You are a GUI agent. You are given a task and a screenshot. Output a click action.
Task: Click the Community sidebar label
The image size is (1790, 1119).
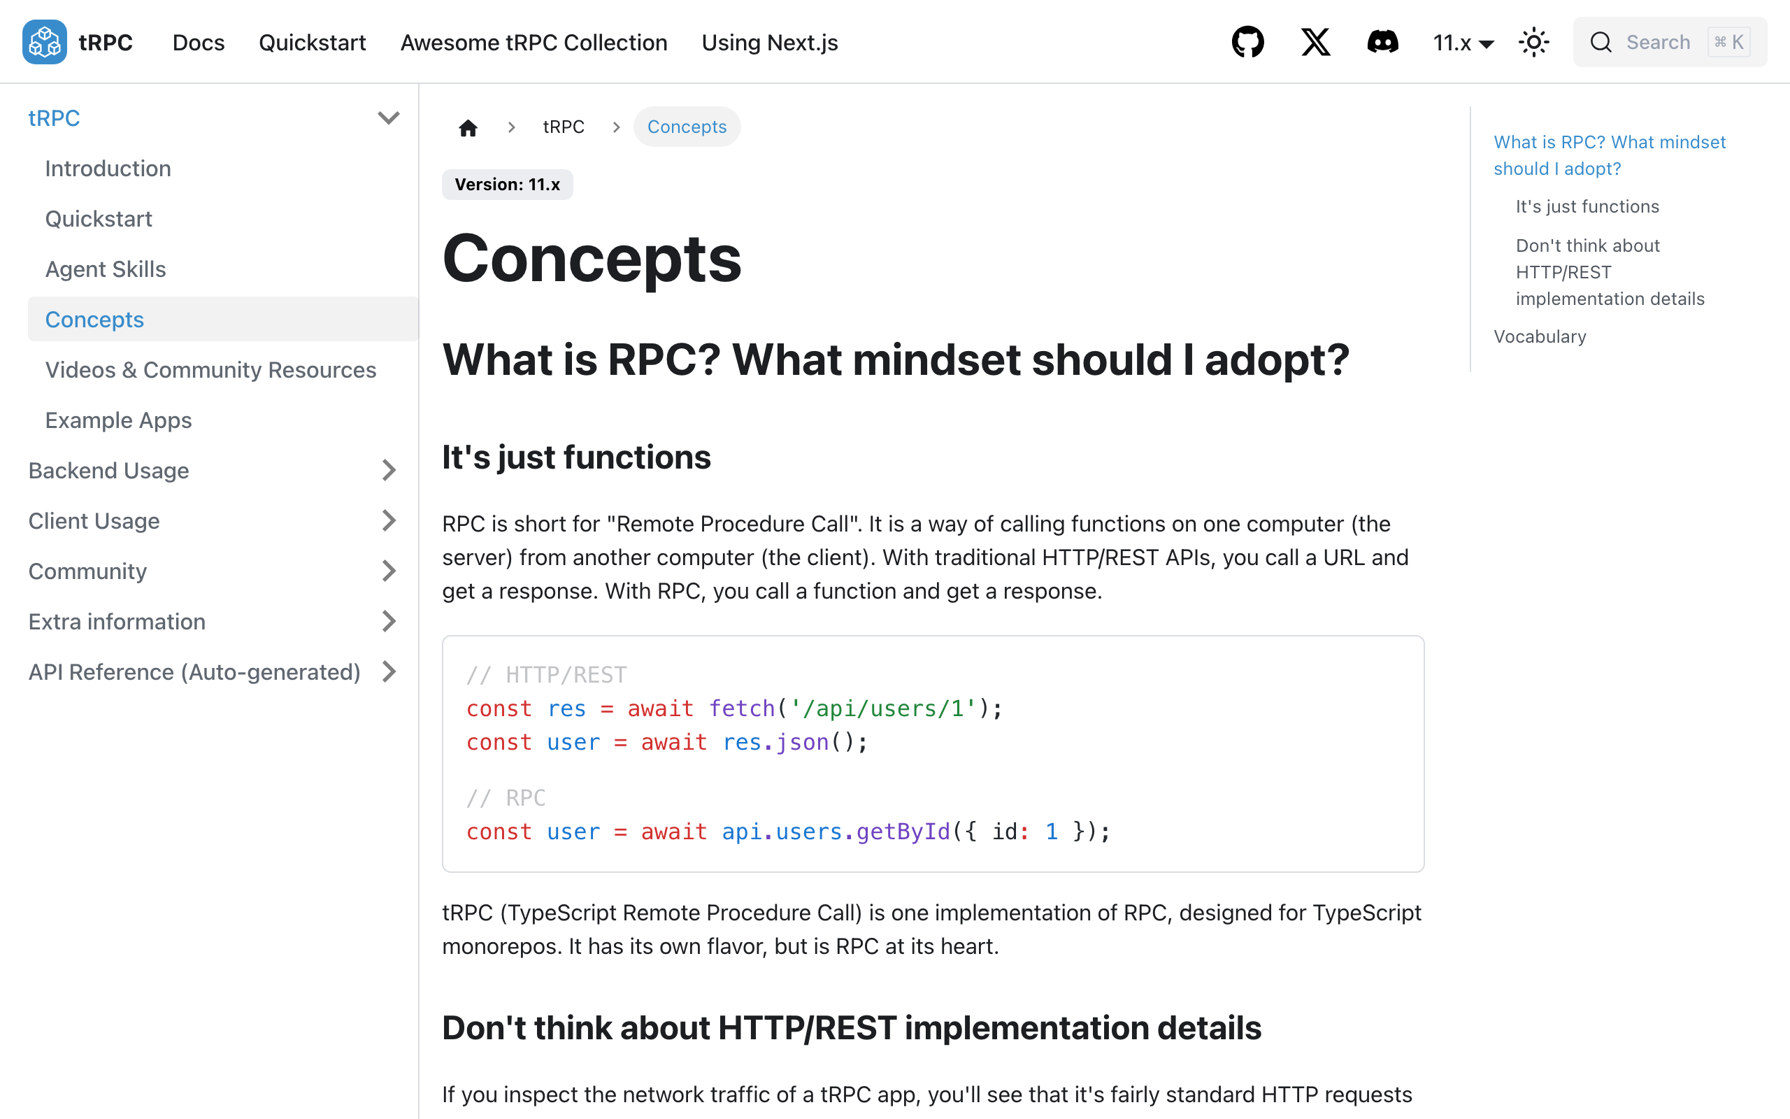coord(87,571)
